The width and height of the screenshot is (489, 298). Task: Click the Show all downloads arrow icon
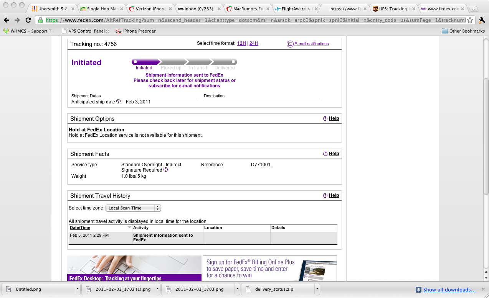tap(419, 290)
